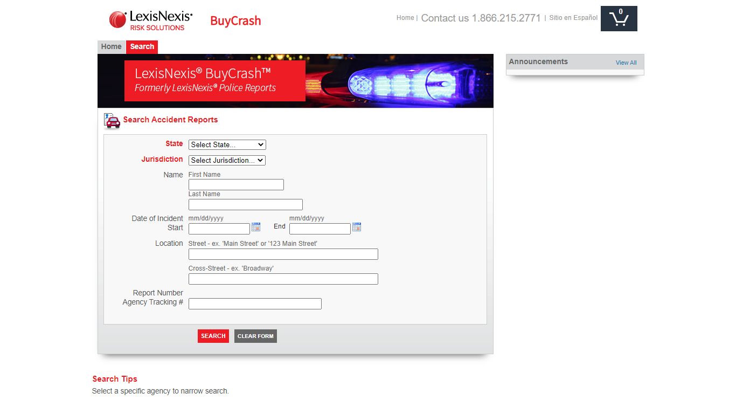Open the shopping cart icon
This screenshot has width=736, height=414.
[619, 19]
